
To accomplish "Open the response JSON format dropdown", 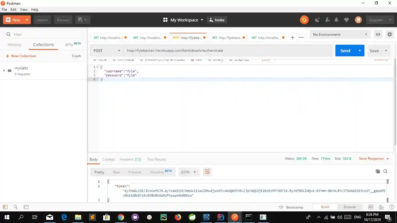I will pyautogui.click(x=189, y=172).
